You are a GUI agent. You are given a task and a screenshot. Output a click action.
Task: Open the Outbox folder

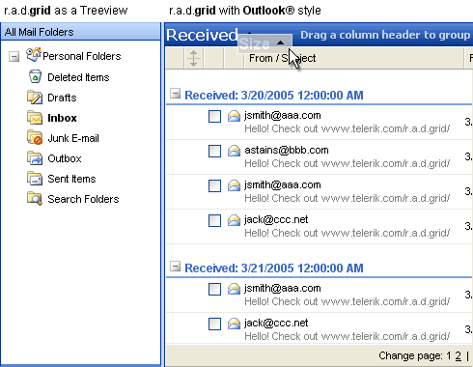click(65, 158)
